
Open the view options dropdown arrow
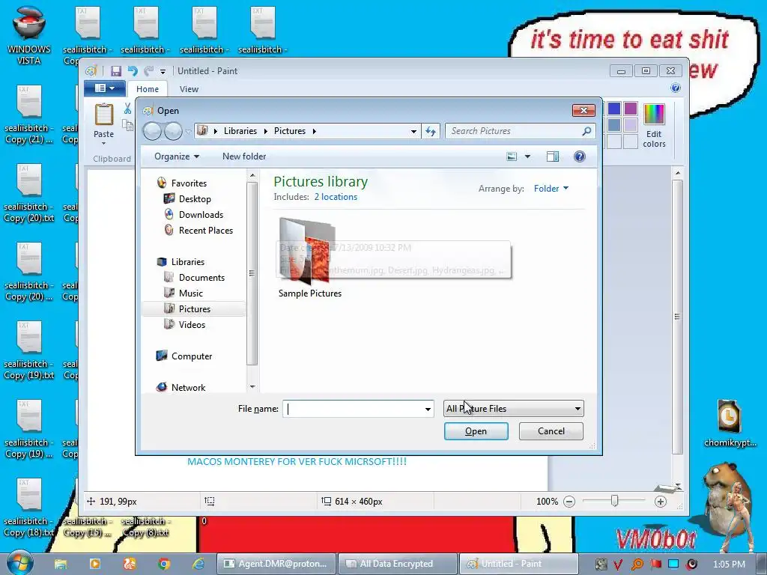coord(527,156)
